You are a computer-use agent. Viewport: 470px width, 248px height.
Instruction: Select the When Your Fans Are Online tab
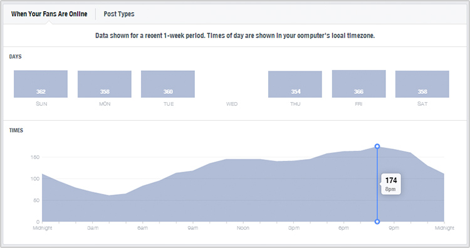coord(49,14)
